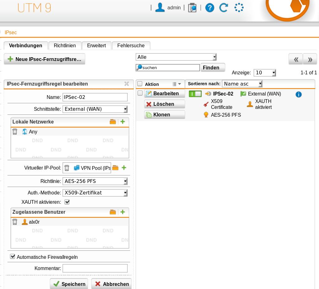Click Bearbeiten for IPSec-02

tap(165, 94)
